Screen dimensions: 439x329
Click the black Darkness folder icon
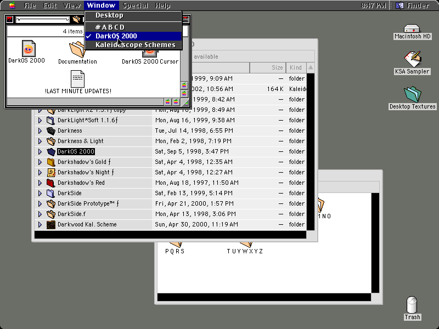[50, 131]
